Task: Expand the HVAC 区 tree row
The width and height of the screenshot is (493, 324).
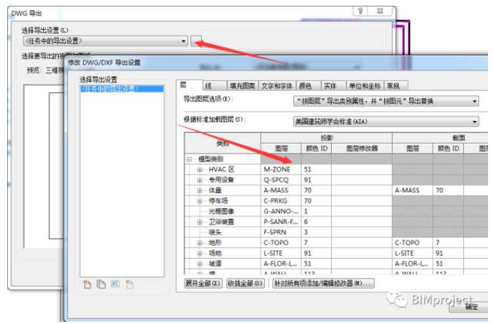Action: tap(200, 170)
